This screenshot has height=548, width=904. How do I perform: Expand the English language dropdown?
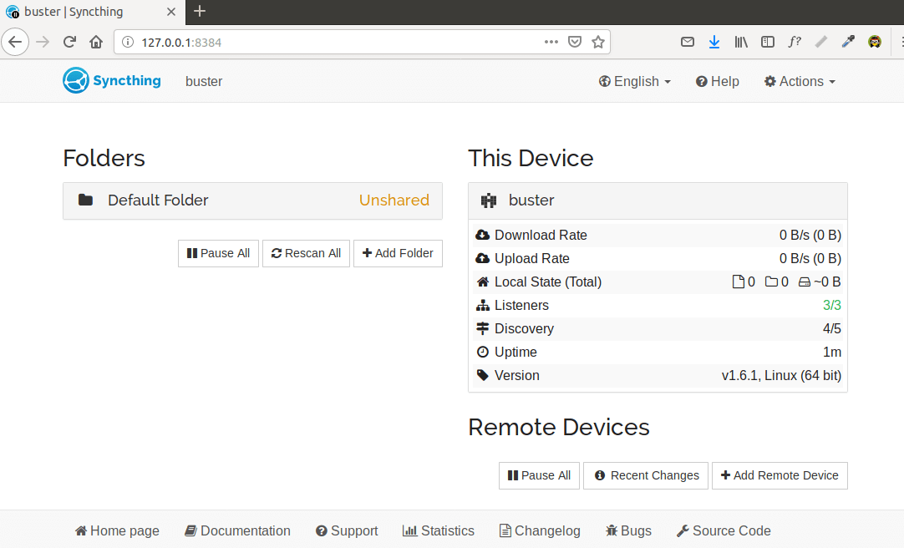635,81
